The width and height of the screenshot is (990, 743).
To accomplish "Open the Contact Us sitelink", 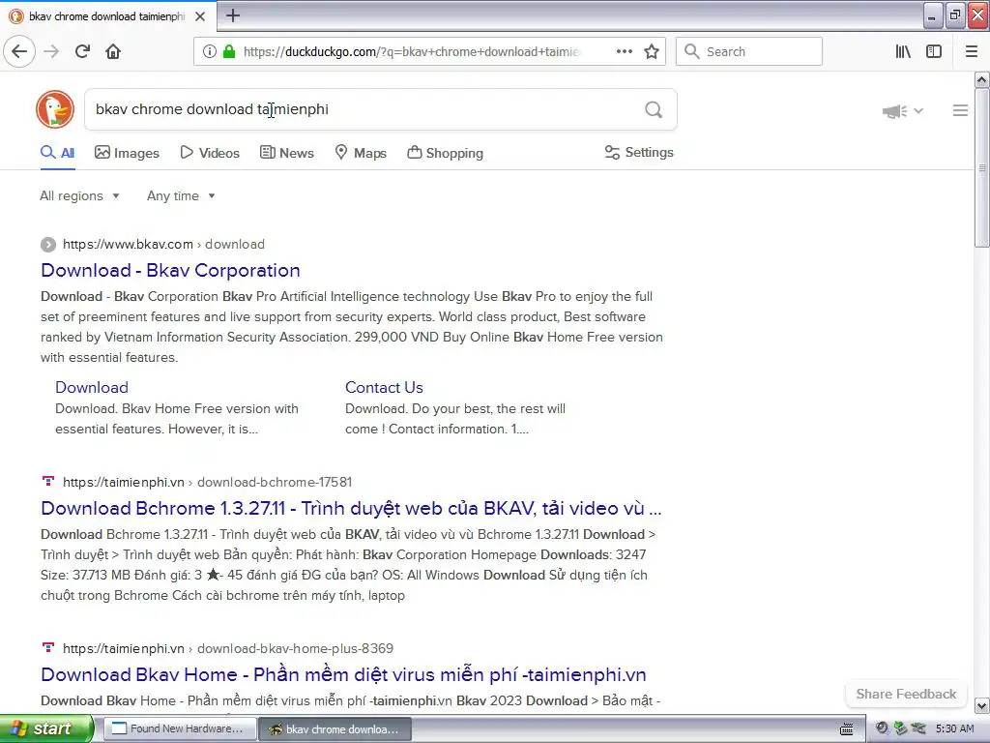I will coord(384,387).
